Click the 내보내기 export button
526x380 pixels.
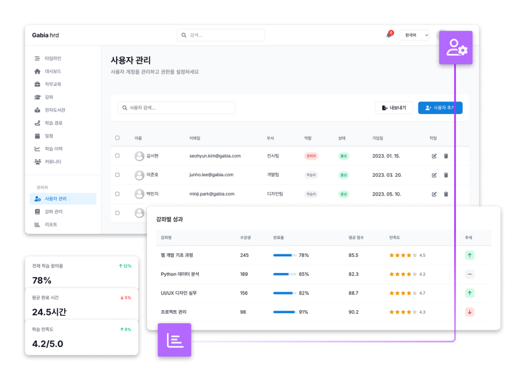[x=394, y=108]
